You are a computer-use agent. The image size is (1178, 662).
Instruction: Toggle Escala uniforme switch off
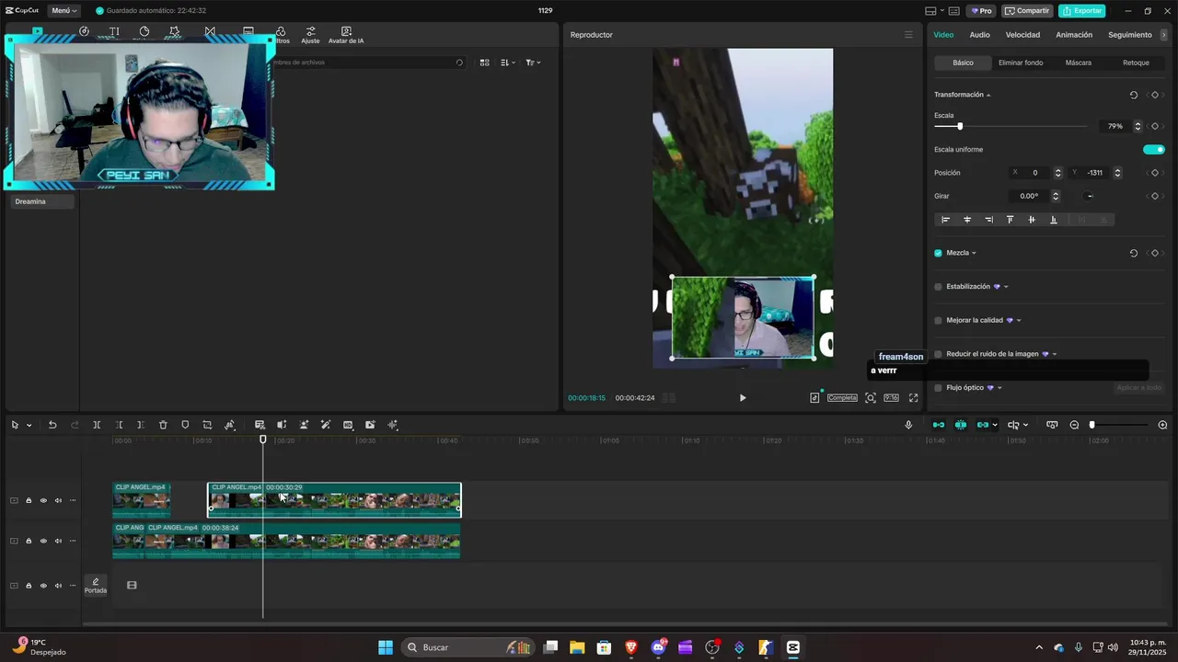[1154, 150]
